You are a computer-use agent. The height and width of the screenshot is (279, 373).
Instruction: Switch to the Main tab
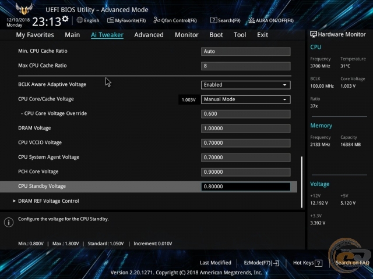point(72,35)
